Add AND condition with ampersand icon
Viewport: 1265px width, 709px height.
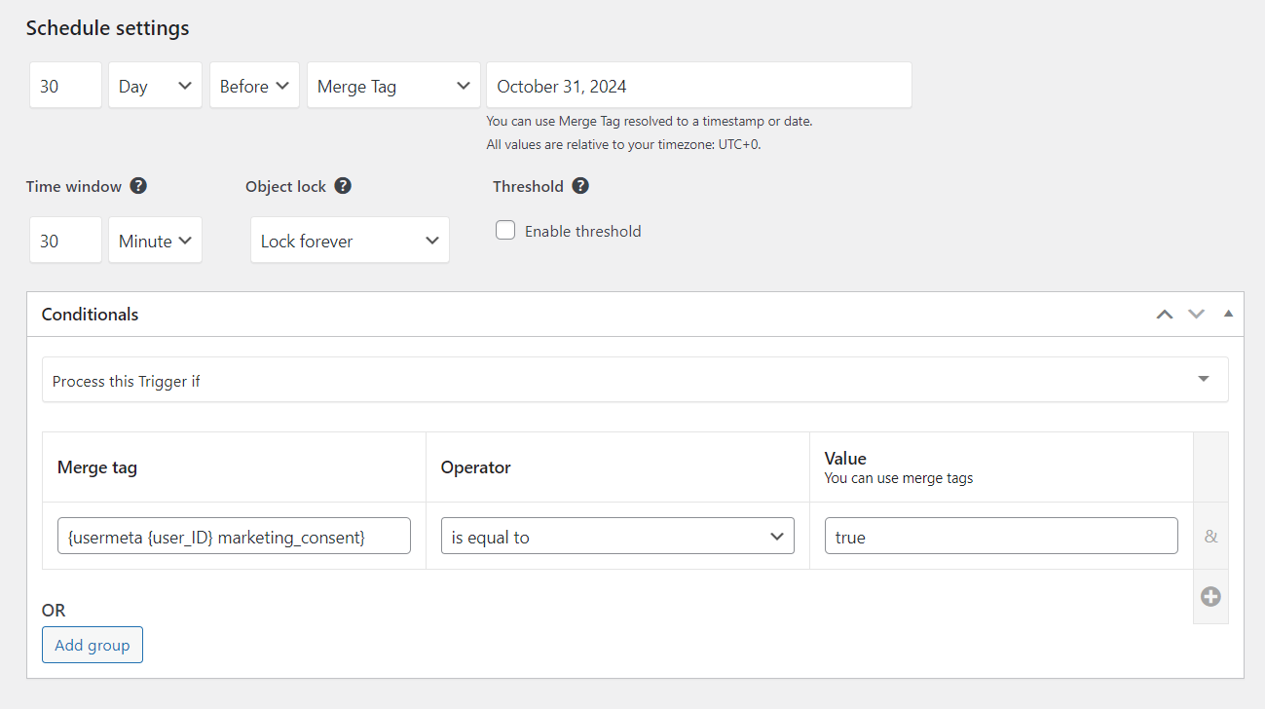[x=1210, y=536]
